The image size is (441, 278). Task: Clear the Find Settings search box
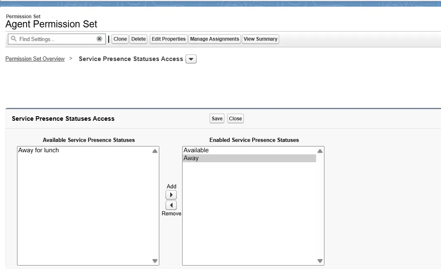click(x=99, y=39)
